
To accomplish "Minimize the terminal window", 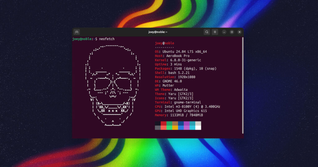I will (224, 32).
